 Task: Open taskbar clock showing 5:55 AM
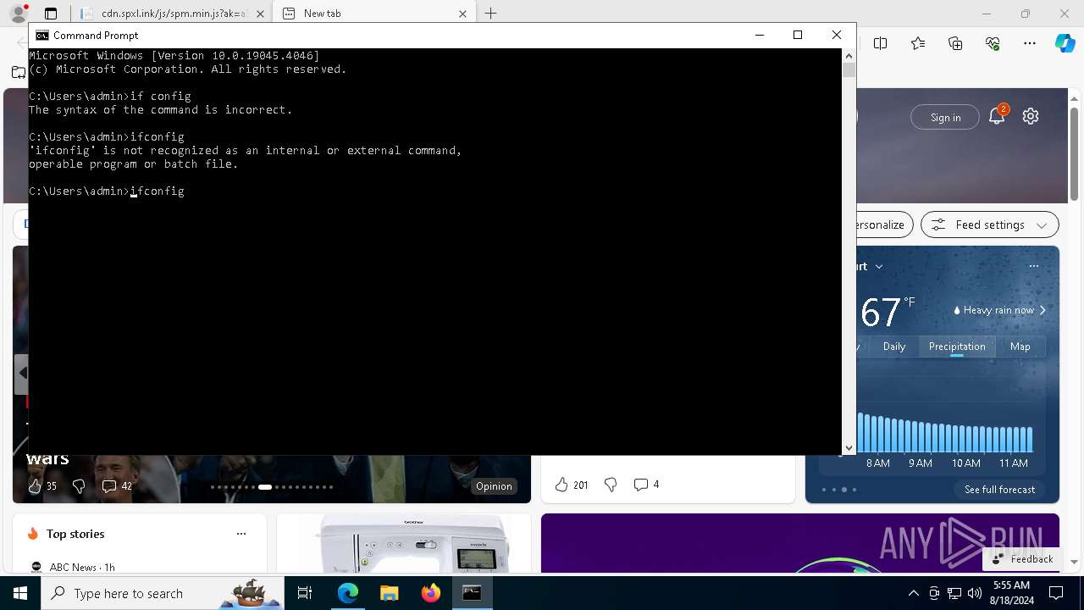pyautogui.click(x=1011, y=593)
